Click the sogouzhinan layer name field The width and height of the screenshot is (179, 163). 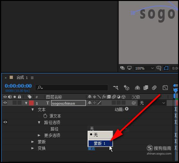point(68,103)
